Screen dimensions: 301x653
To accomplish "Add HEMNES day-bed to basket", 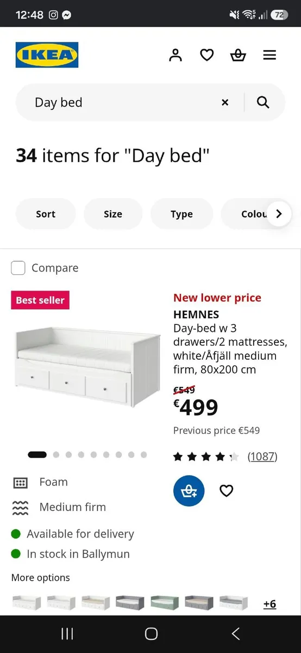I will click(x=189, y=491).
